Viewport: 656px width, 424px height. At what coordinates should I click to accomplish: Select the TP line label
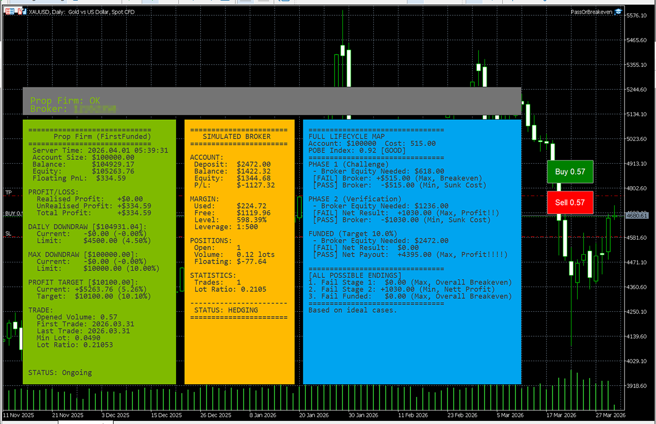click(x=8, y=192)
